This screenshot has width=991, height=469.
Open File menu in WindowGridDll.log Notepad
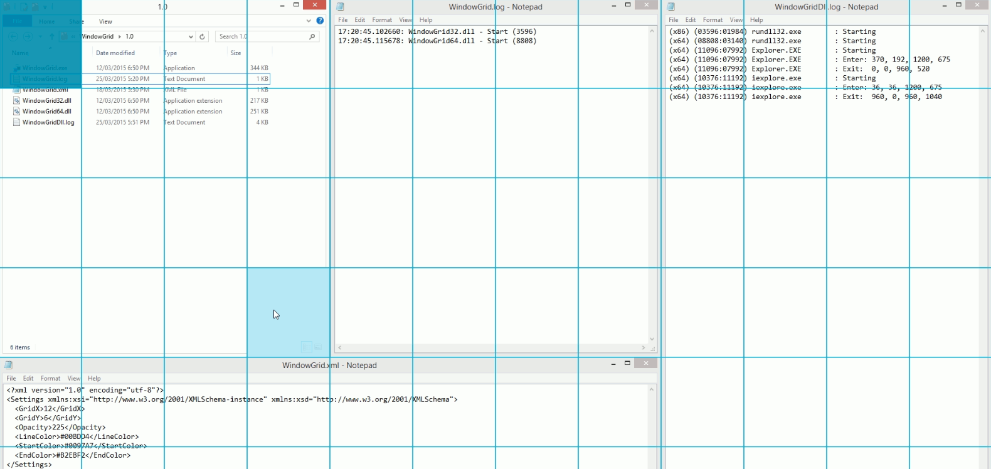click(674, 20)
